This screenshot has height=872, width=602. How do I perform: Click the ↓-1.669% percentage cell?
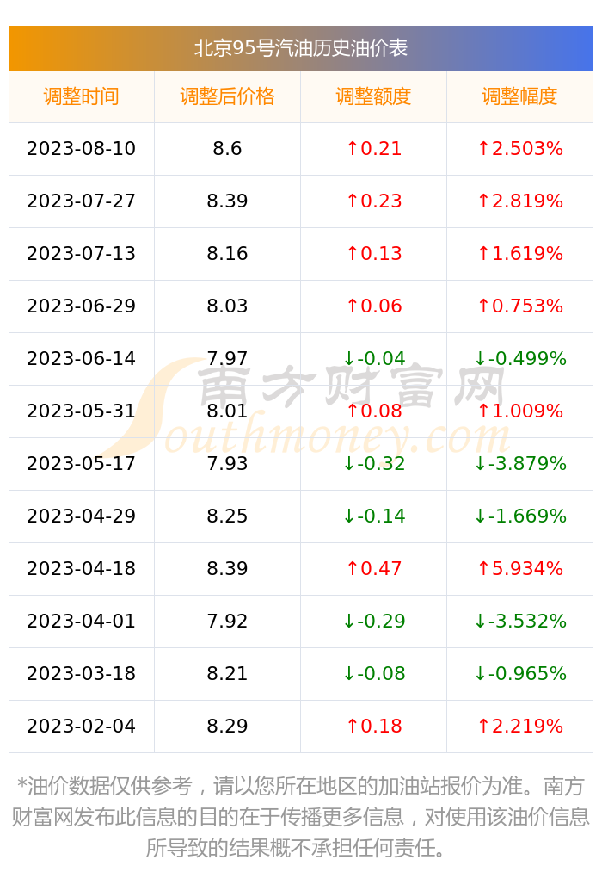(519, 516)
